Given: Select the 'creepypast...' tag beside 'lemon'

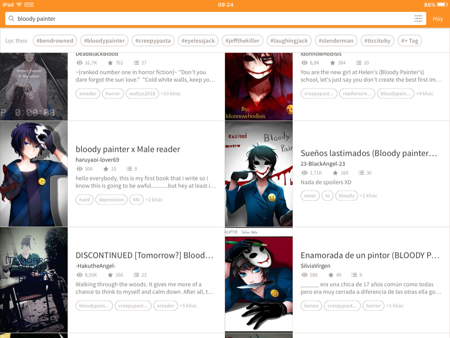Looking at the screenshot, I should tap(342, 305).
